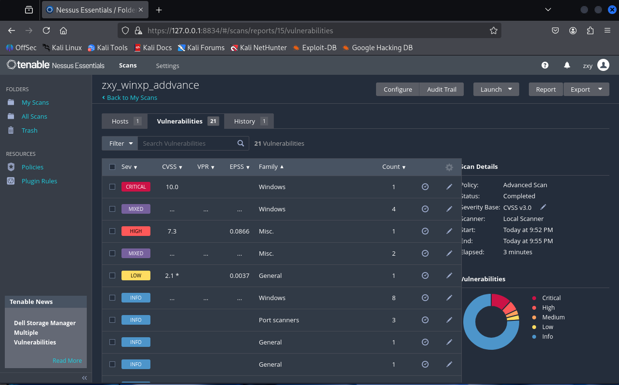Click the checkmark circle in Port scanners row
Image resolution: width=619 pixels, height=385 pixels.
pos(425,320)
